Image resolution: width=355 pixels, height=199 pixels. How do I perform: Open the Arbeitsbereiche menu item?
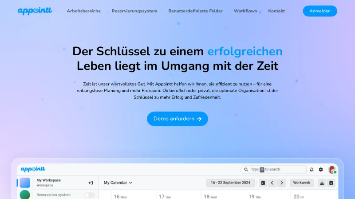tap(83, 11)
